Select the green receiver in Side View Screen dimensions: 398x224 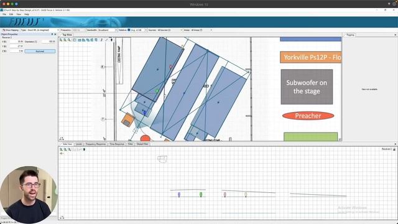(201, 195)
